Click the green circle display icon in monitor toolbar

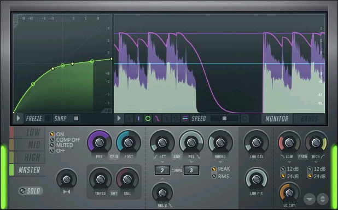148,118
